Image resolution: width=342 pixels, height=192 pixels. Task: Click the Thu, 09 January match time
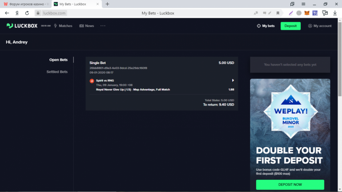click(114, 85)
